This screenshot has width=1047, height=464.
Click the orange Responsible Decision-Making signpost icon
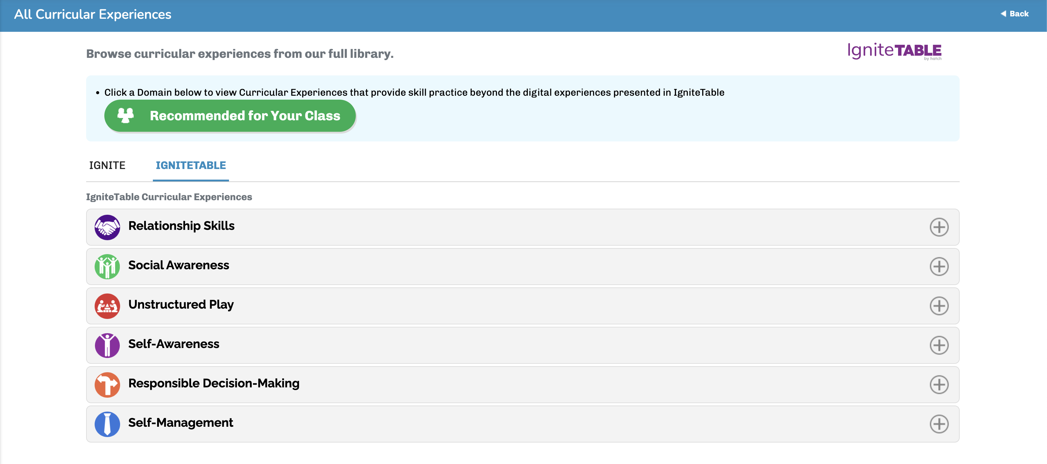pos(107,384)
